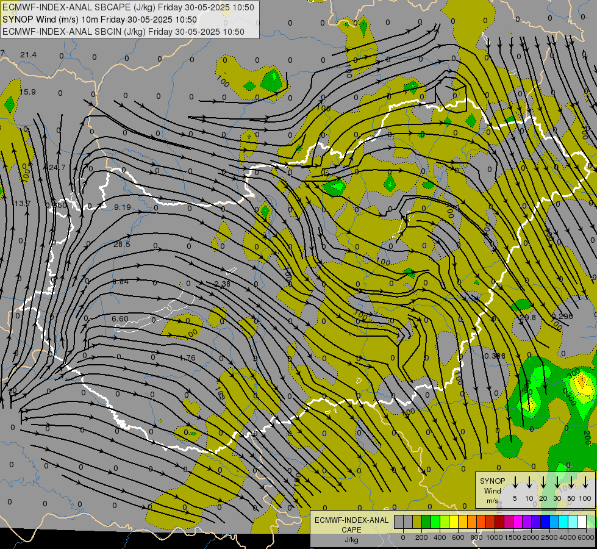
Task: Click the 800 tick label on CAPE scale
Action: click(476, 537)
